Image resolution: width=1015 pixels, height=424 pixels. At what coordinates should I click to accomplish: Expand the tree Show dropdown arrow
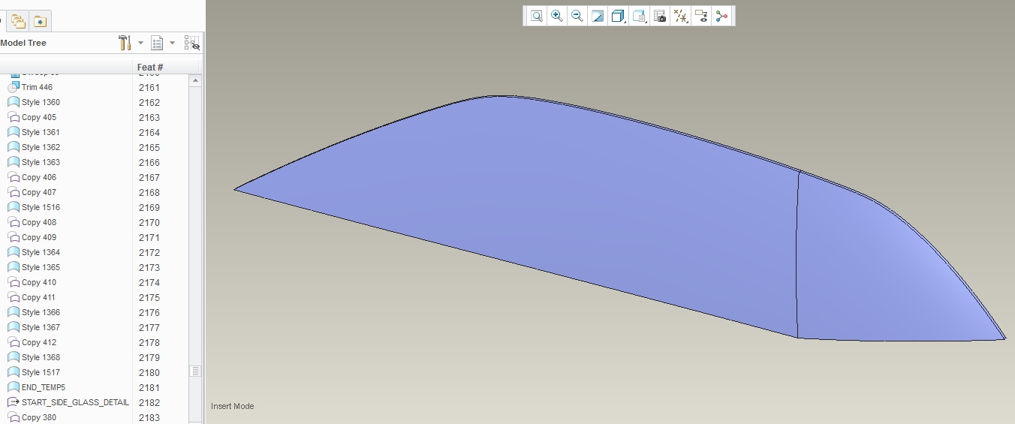(x=172, y=43)
